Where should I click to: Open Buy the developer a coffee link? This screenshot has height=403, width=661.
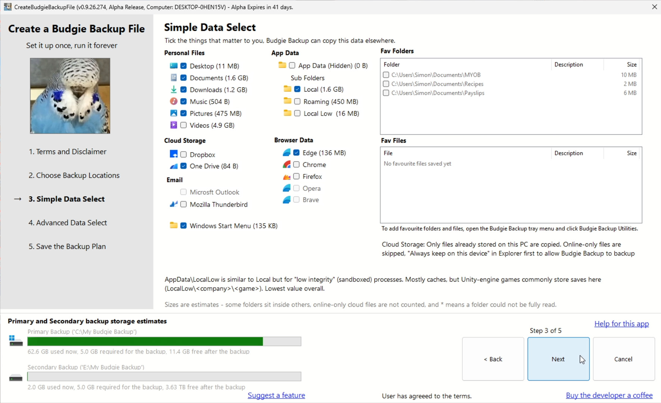[609, 395]
